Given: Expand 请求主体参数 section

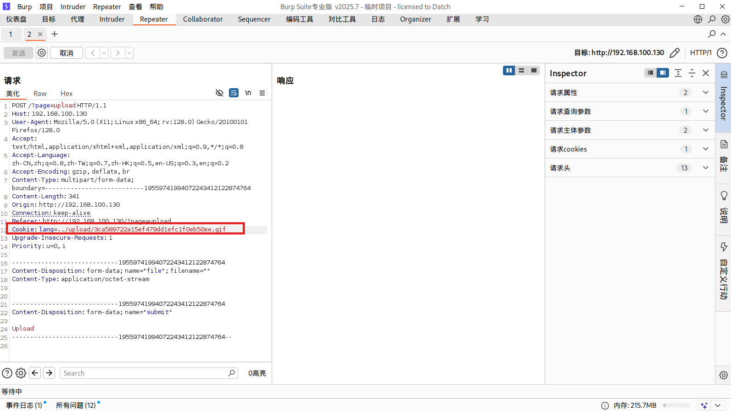Looking at the screenshot, I should click(x=630, y=130).
